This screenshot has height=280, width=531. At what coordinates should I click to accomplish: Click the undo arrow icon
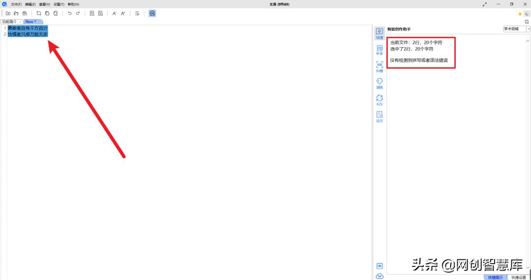tap(69, 14)
